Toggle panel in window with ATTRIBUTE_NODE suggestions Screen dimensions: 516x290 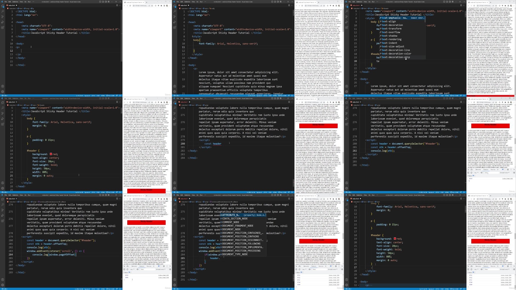pyautogui.click(x=275, y=195)
